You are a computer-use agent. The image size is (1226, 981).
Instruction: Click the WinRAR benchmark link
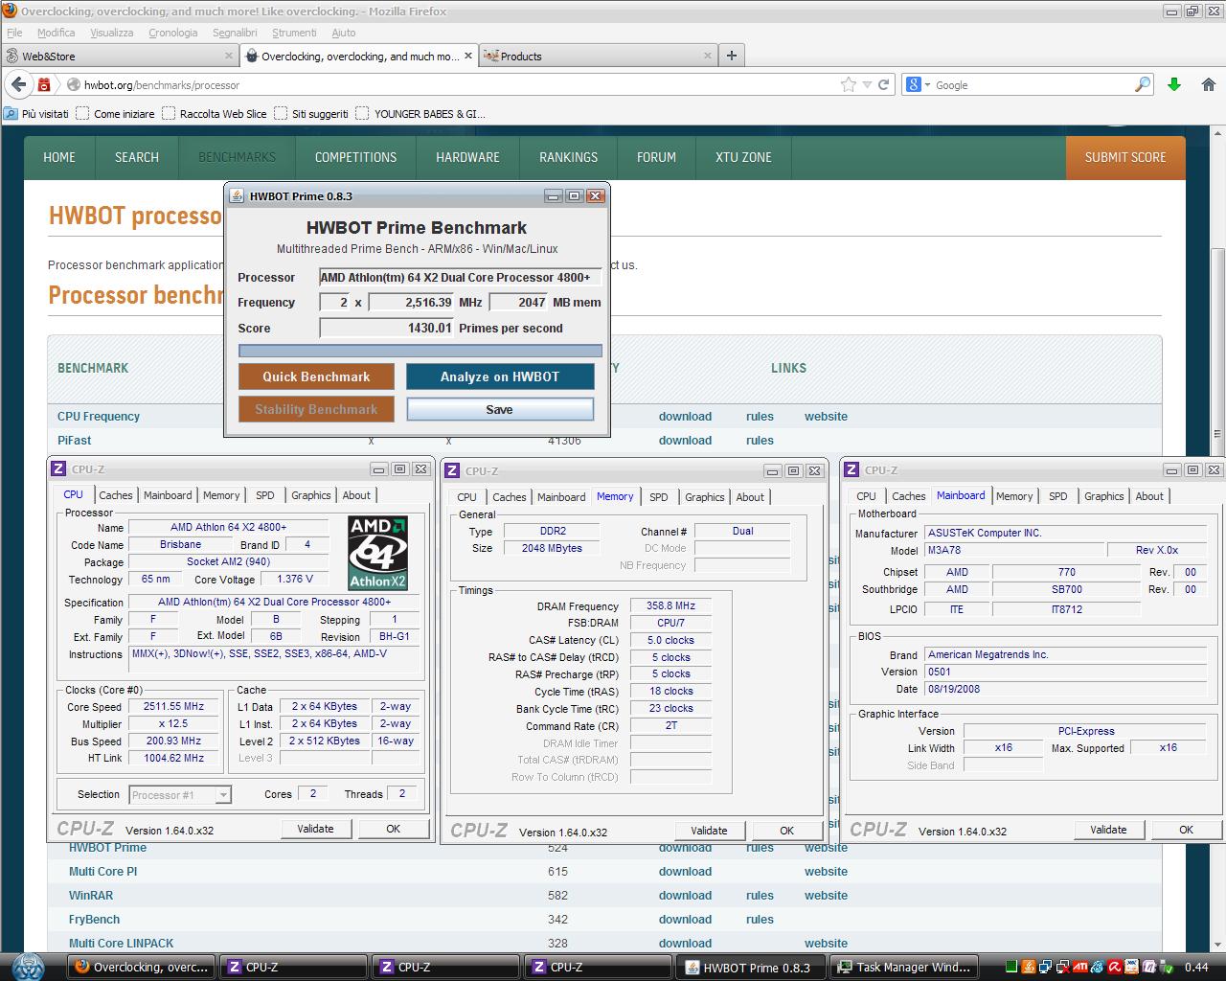[x=91, y=896]
